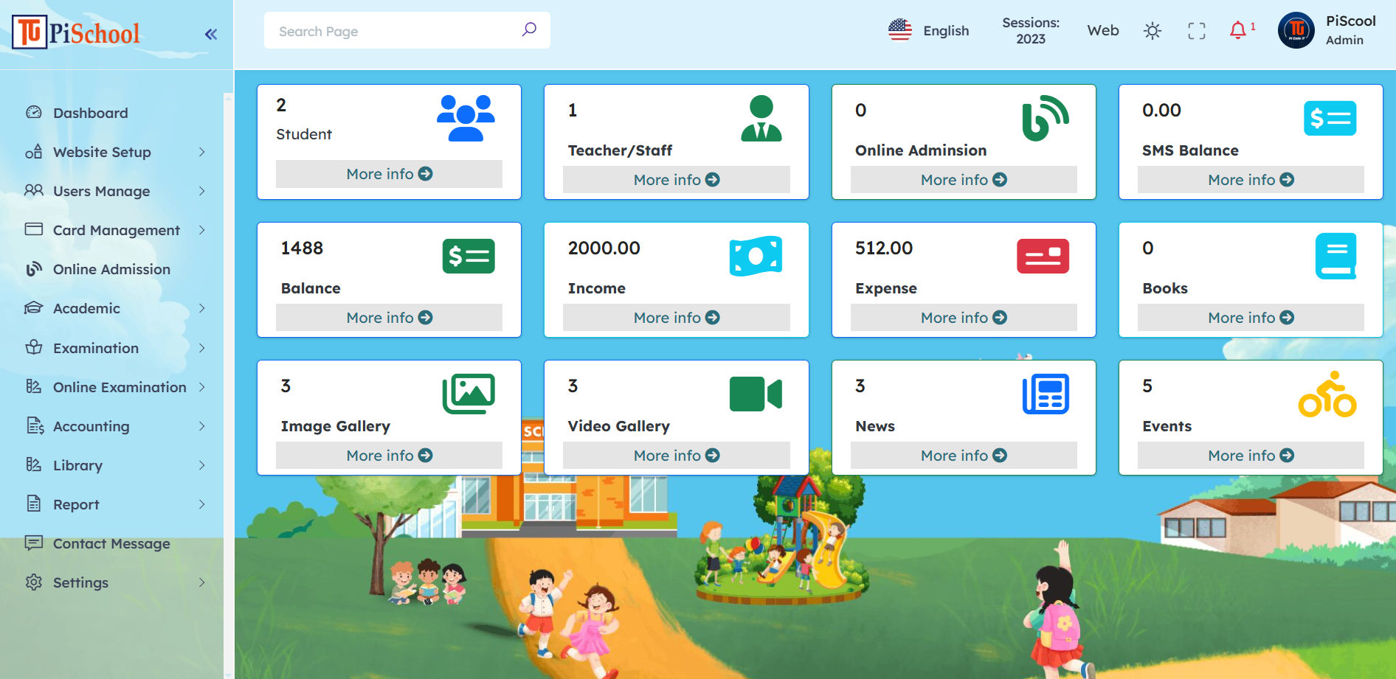Focus the Search Page input field
Screen dimensions: 1396x679
407,30
